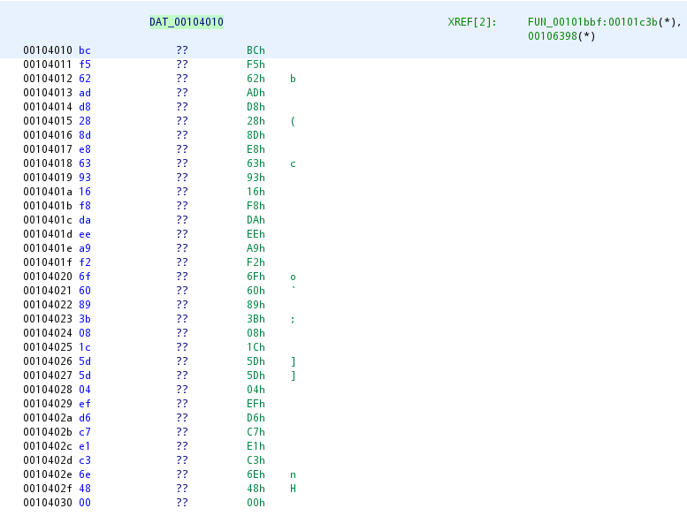Image resolution: width=687 pixels, height=516 pixels.
Task: Select operand E8h
Action: coord(256,149)
